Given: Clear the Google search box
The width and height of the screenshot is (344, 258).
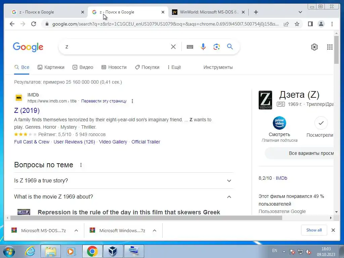Looking at the screenshot, I should tap(173, 47).
